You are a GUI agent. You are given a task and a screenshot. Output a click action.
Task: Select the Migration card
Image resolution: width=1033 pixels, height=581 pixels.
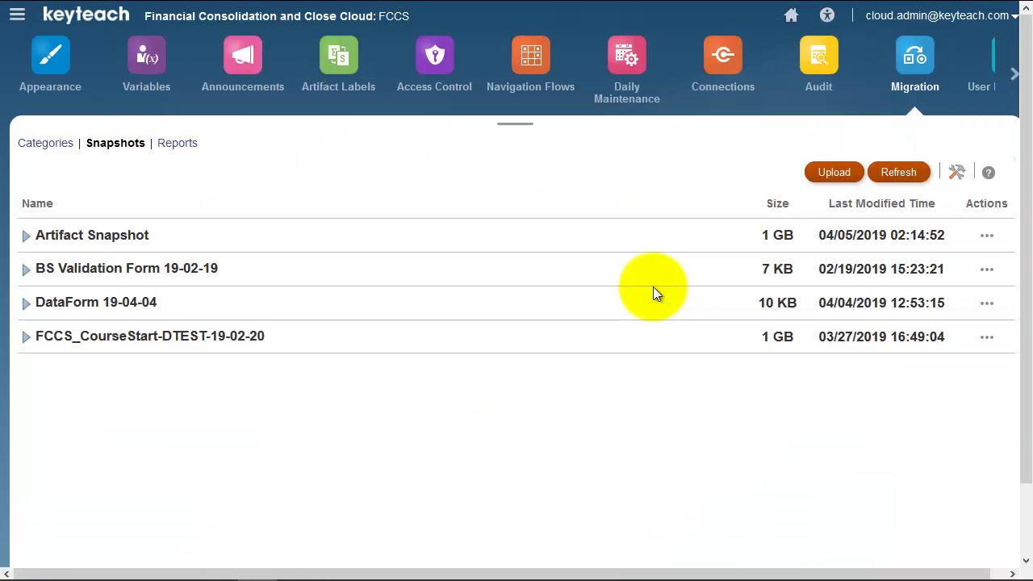(x=914, y=65)
